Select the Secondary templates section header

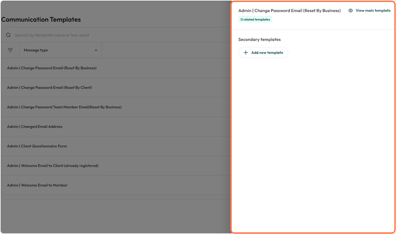[259, 39]
